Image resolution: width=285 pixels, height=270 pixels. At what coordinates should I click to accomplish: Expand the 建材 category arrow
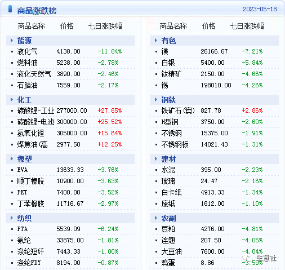(x=156, y=159)
